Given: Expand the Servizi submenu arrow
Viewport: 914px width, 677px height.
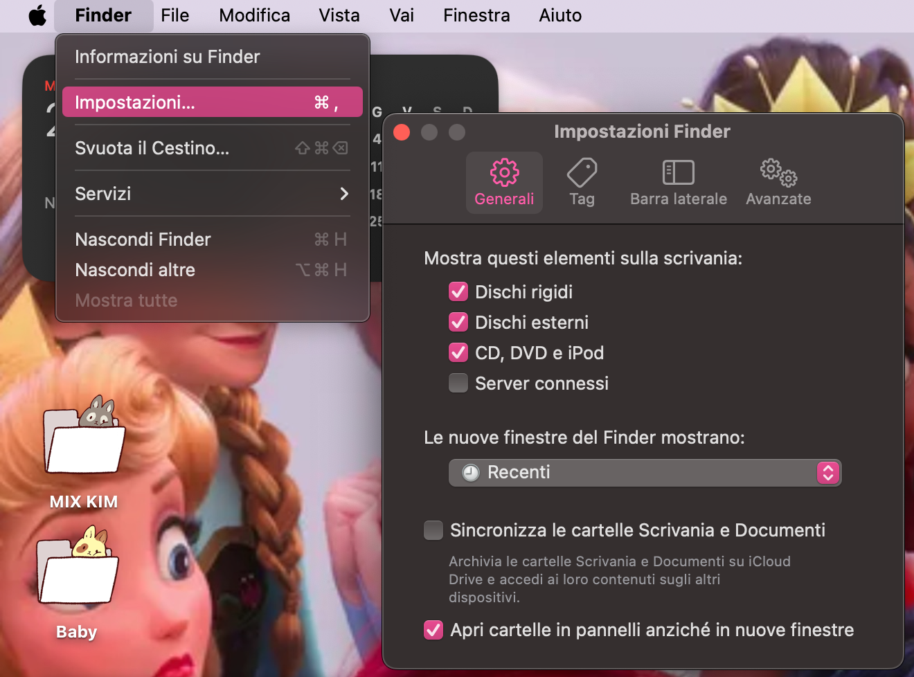Looking at the screenshot, I should 344,194.
